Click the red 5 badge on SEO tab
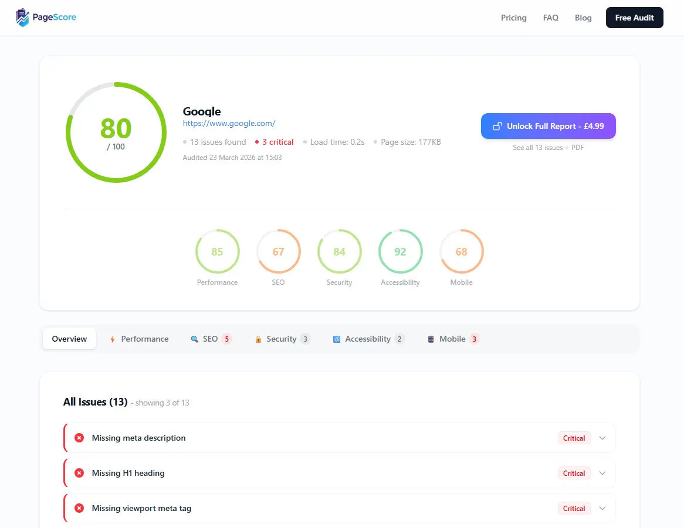This screenshot has width=684, height=528. point(226,339)
